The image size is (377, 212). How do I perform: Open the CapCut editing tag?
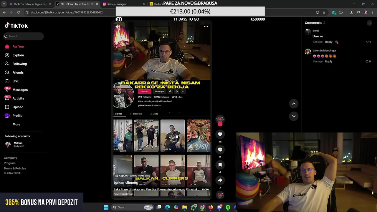133,176
